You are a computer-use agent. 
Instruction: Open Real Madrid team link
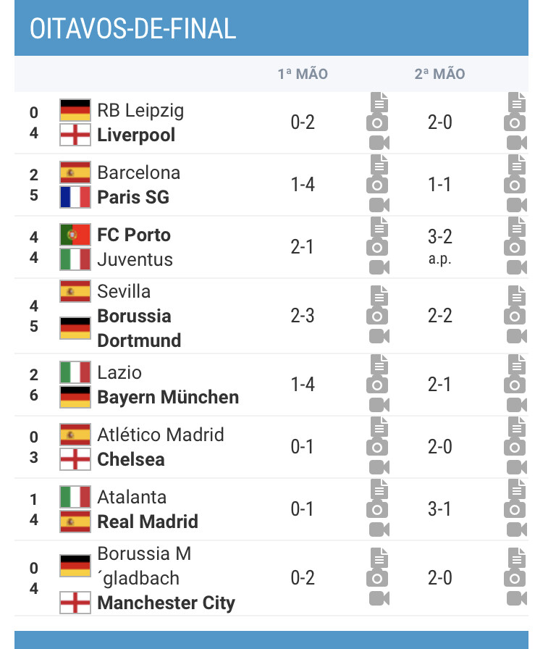point(148,522)
